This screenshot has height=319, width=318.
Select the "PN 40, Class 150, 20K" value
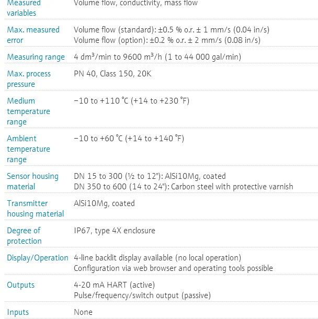tap(112, 74)
